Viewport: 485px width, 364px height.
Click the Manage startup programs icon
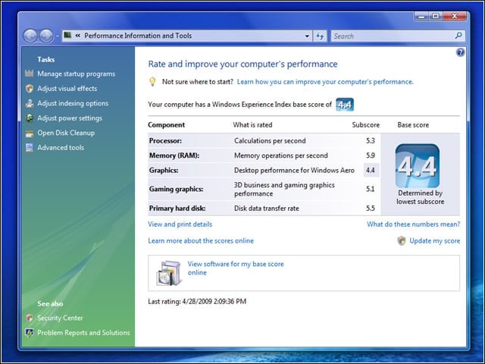coord(30,74)
